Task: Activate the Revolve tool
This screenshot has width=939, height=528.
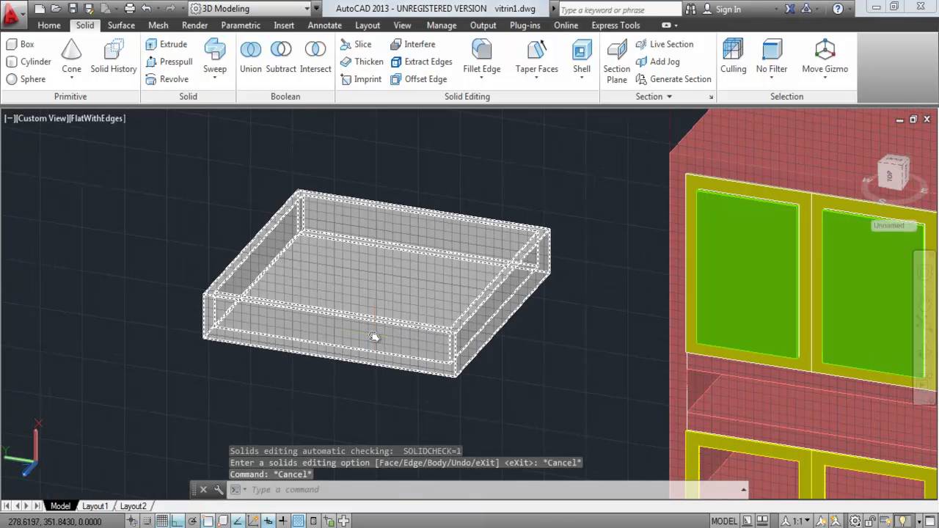Action: (167, 79)
